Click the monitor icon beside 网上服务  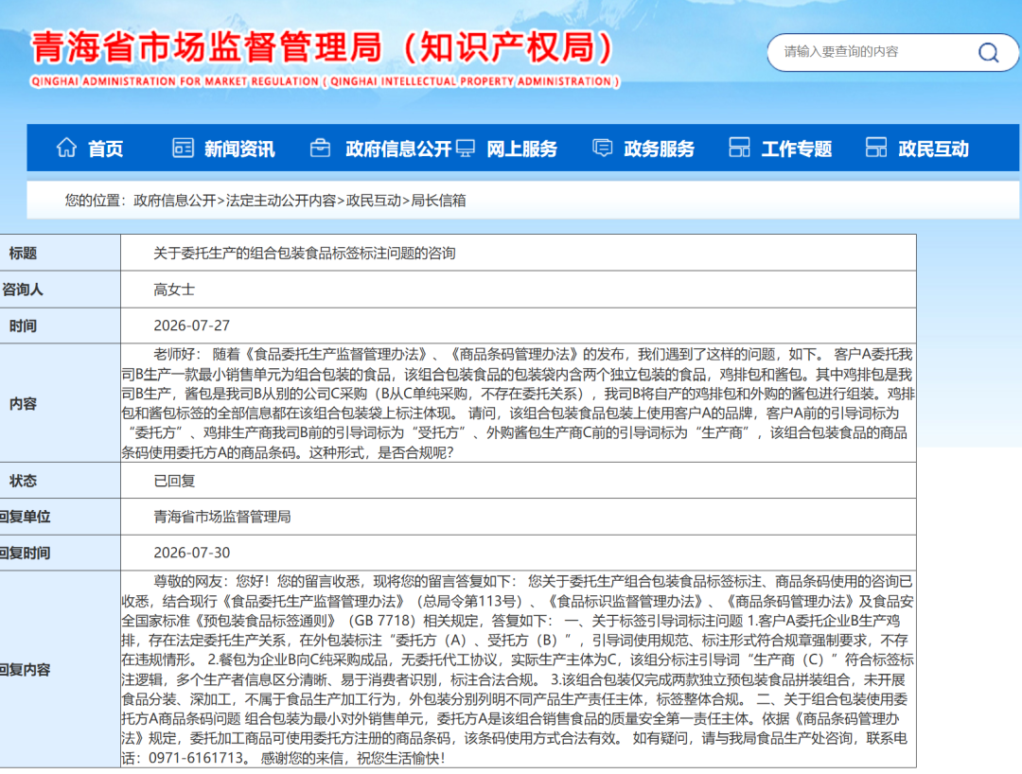tap(466, 148)
